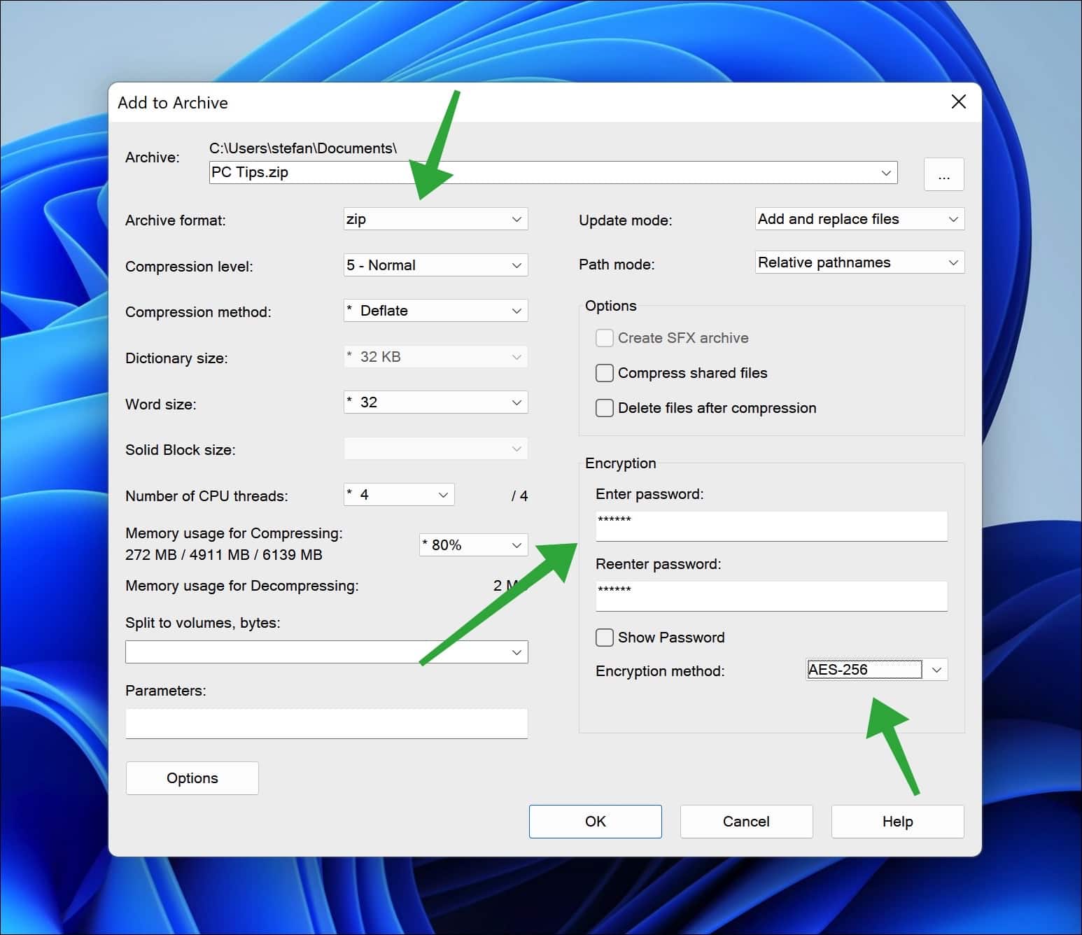
Task: Confirm archive creation with OK
Action: [x=595, y=821]
